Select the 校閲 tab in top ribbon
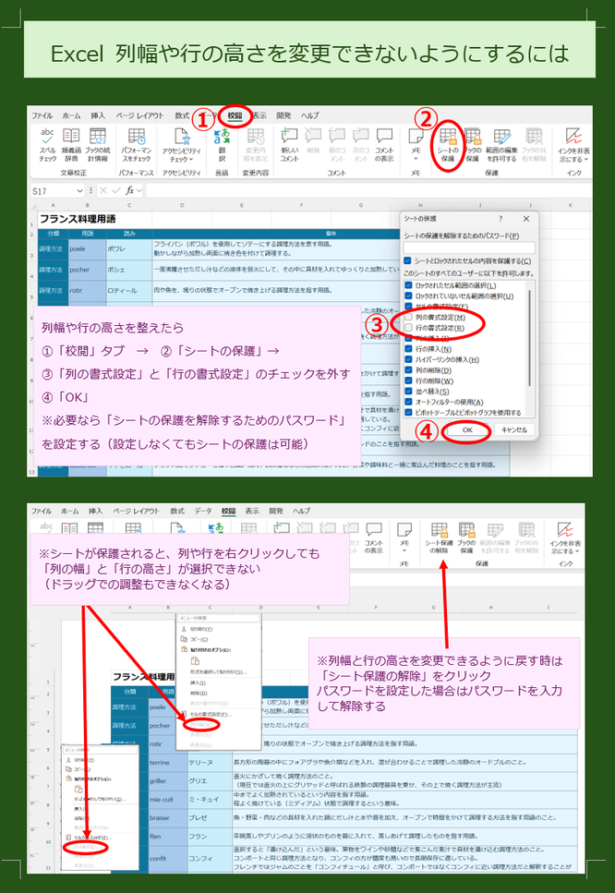Image resolution: width=615 pixels, height=893 pixels. point(235,115)
